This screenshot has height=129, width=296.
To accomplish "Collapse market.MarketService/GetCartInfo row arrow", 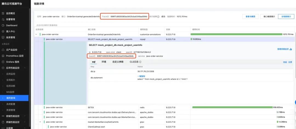I will (40, 122).
